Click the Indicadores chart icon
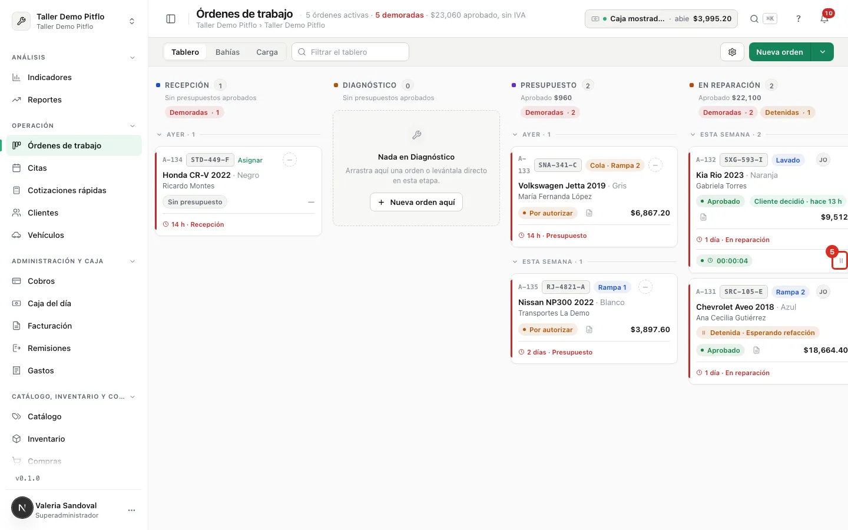This screenshot has width=848, height=530. point(16,77)
